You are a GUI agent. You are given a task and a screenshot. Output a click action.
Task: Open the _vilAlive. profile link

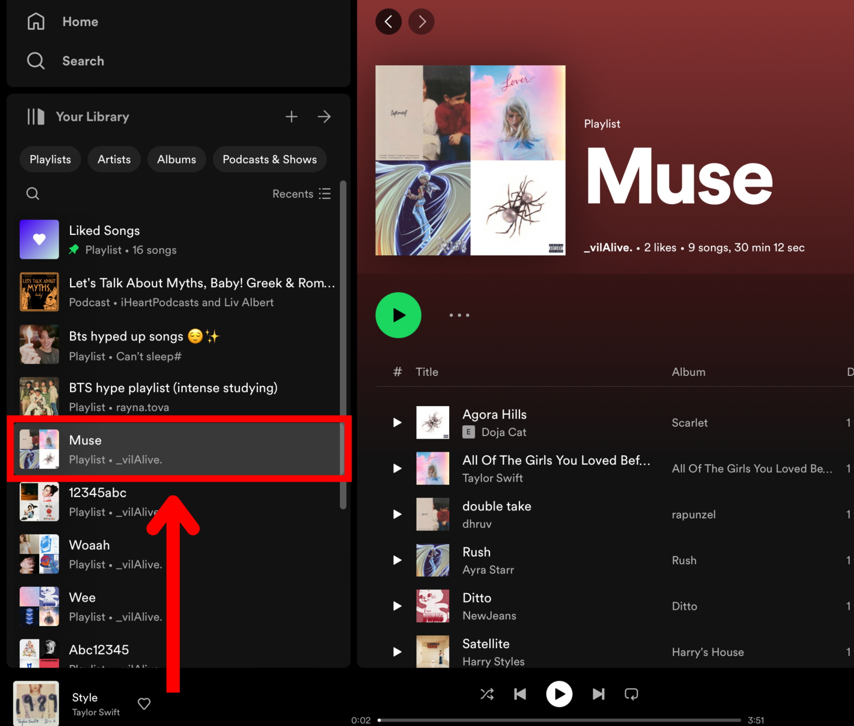[608, 247]
